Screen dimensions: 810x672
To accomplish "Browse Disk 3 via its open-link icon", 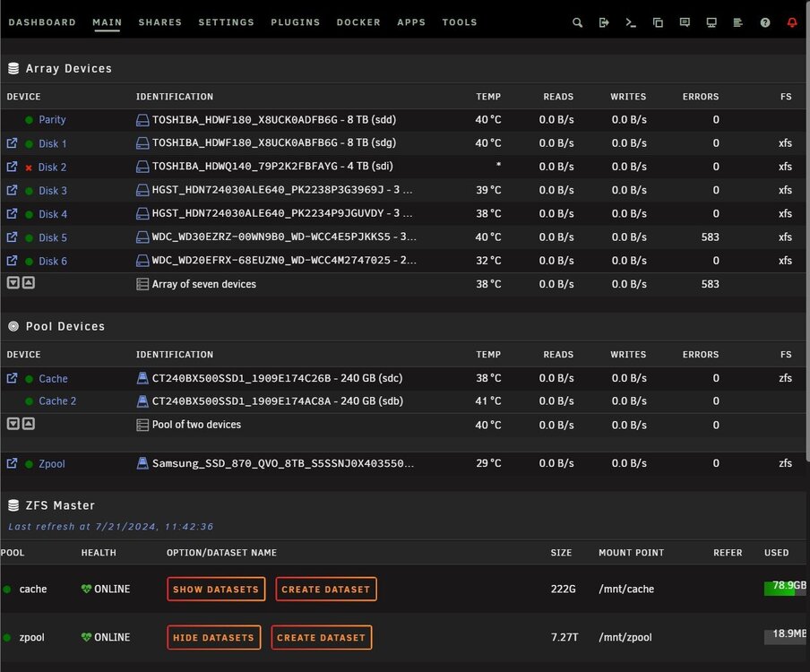I will coord(12,190).
